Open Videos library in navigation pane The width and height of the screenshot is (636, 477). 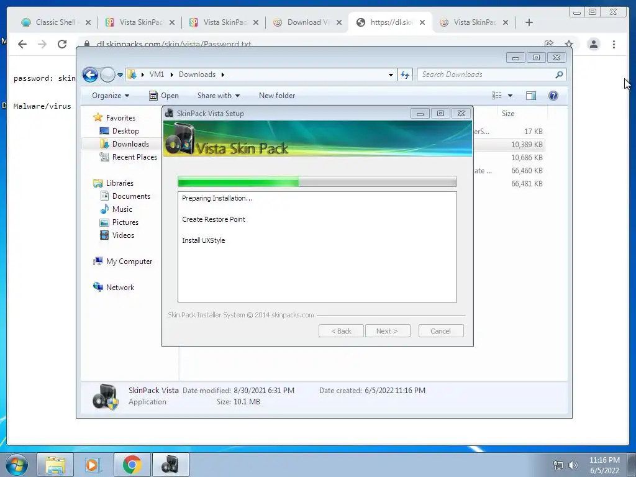tap(117, 235)
